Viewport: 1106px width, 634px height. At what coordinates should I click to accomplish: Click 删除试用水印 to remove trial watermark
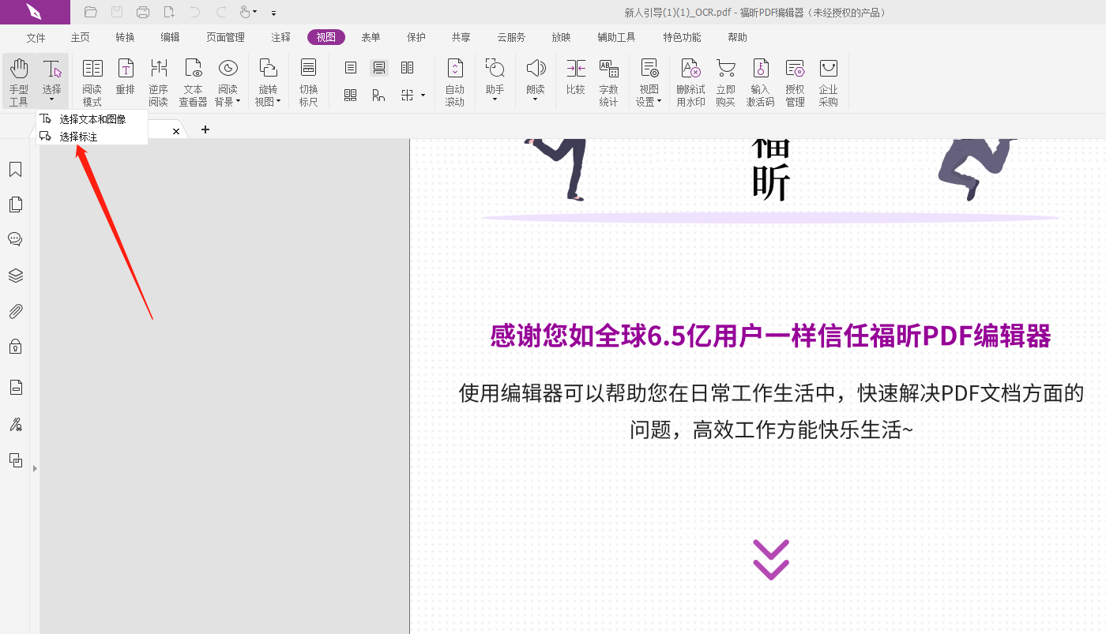coord(689,79)
